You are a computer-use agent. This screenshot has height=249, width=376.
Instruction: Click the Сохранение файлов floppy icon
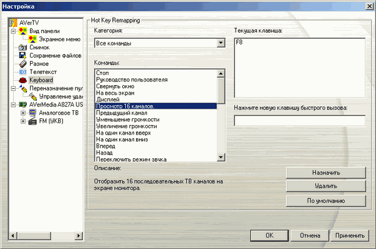pyautogui.click(x=23, y=56)
